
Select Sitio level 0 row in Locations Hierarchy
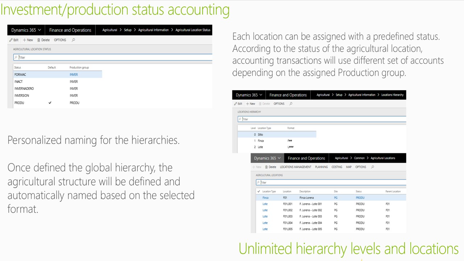coord(277,134)
